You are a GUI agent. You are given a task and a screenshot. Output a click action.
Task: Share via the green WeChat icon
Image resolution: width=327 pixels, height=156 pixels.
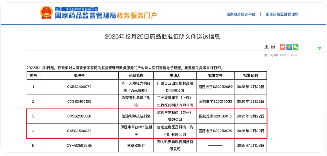pos(295,47)
